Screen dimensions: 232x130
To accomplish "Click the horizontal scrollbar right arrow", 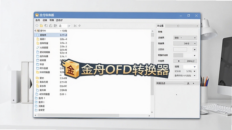I will pos(149,116).
